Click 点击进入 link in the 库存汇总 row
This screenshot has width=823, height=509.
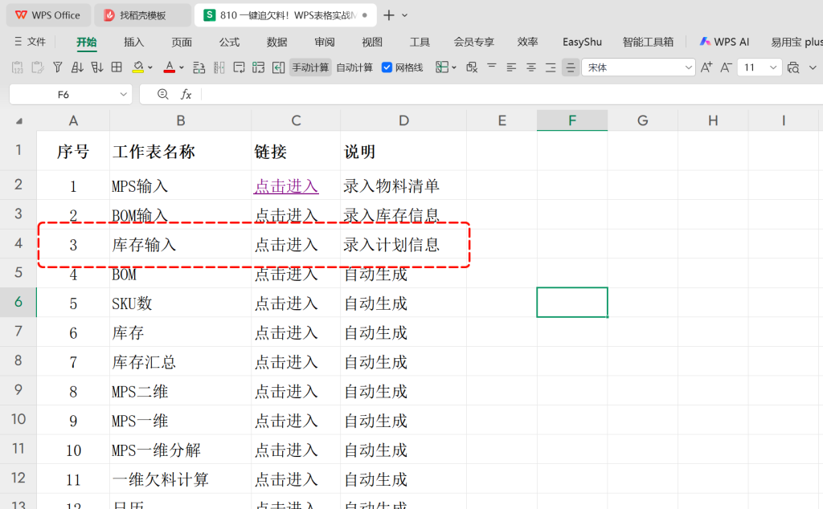tap(286, 362)
